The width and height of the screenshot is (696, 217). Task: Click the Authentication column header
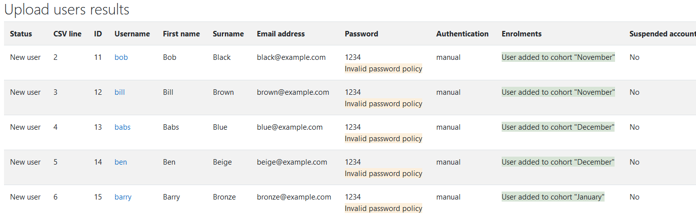tap(462, 34)
